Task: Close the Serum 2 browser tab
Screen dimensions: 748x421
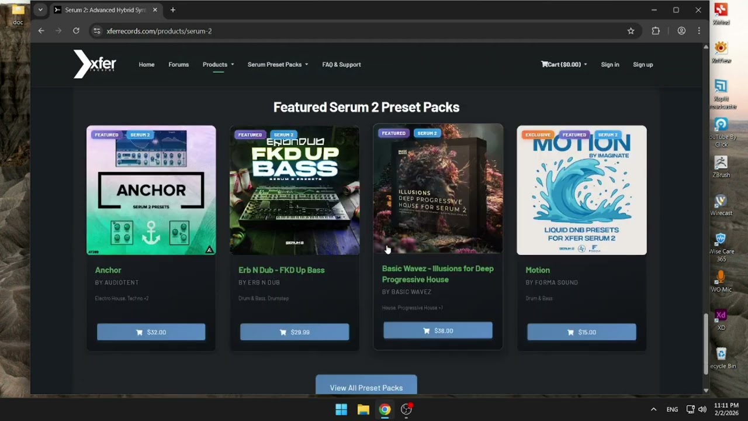Action: 155,10
